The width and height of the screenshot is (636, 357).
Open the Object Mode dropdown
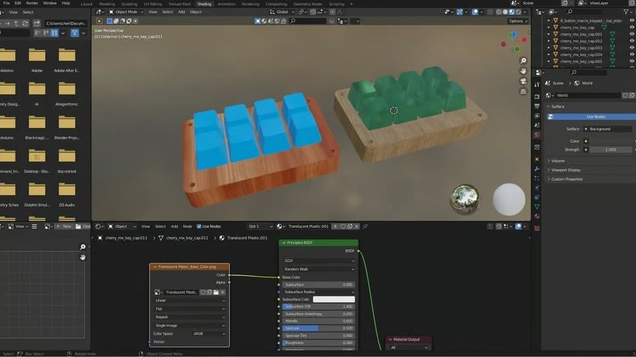click(126, 12)
